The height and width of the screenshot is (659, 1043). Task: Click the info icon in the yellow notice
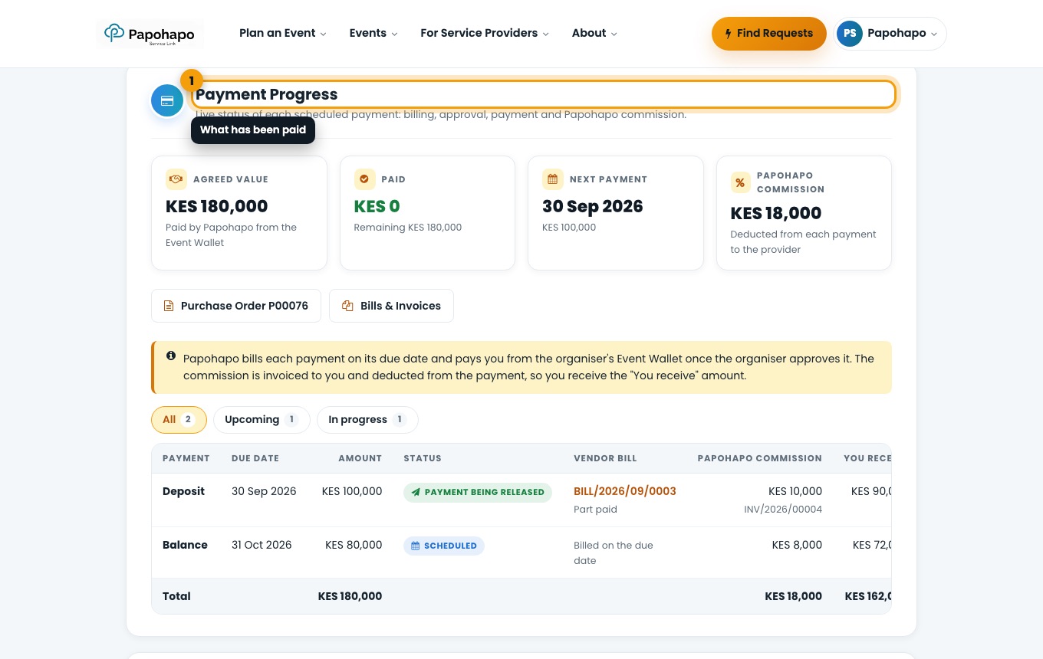pyautogui.click(x=171, y=356)
